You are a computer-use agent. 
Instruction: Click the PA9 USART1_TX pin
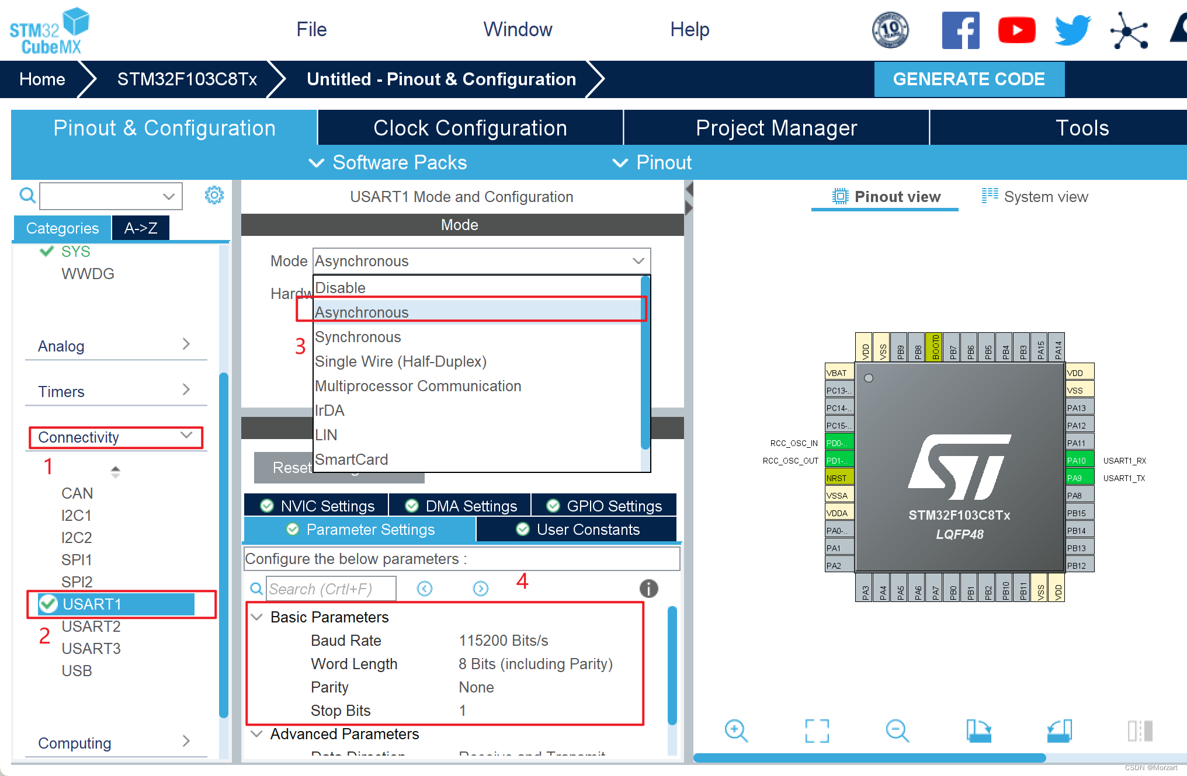1080,478
